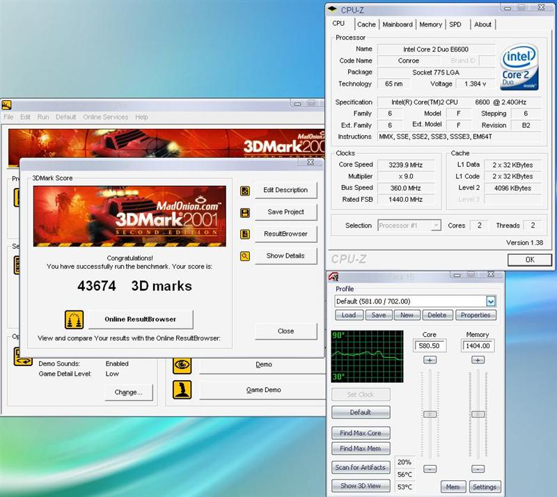This screenshot has width=557, height=497.
Task: Click the CPU-Z title bar icon
Action: tap(333, 10)
